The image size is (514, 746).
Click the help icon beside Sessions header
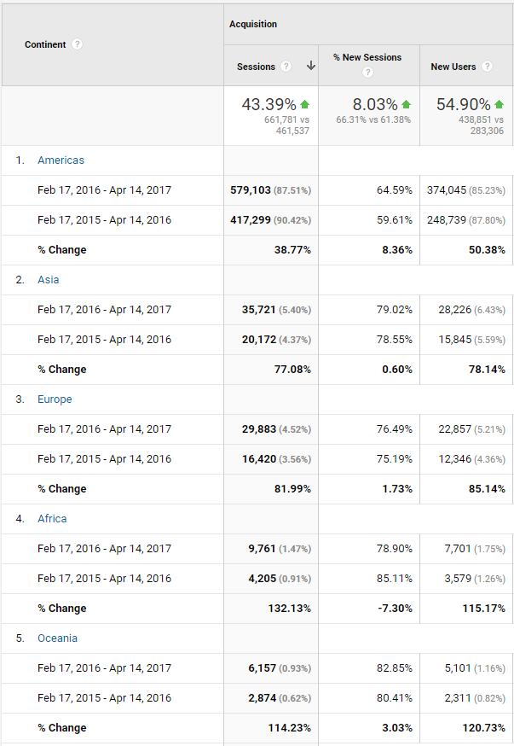pyautogui.click(x=286, y=66)
